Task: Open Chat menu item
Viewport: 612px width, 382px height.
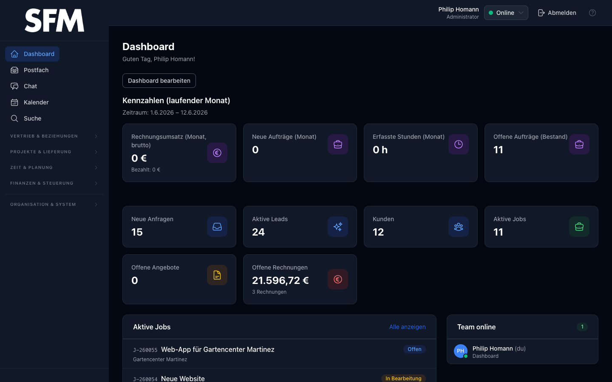Action: pyautogui.click(x=24, y=86)
